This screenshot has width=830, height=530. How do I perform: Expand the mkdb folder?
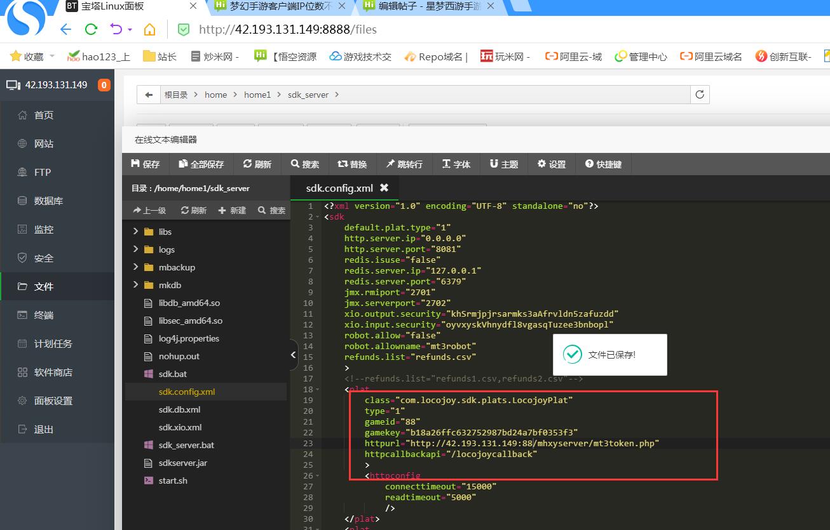136,285
